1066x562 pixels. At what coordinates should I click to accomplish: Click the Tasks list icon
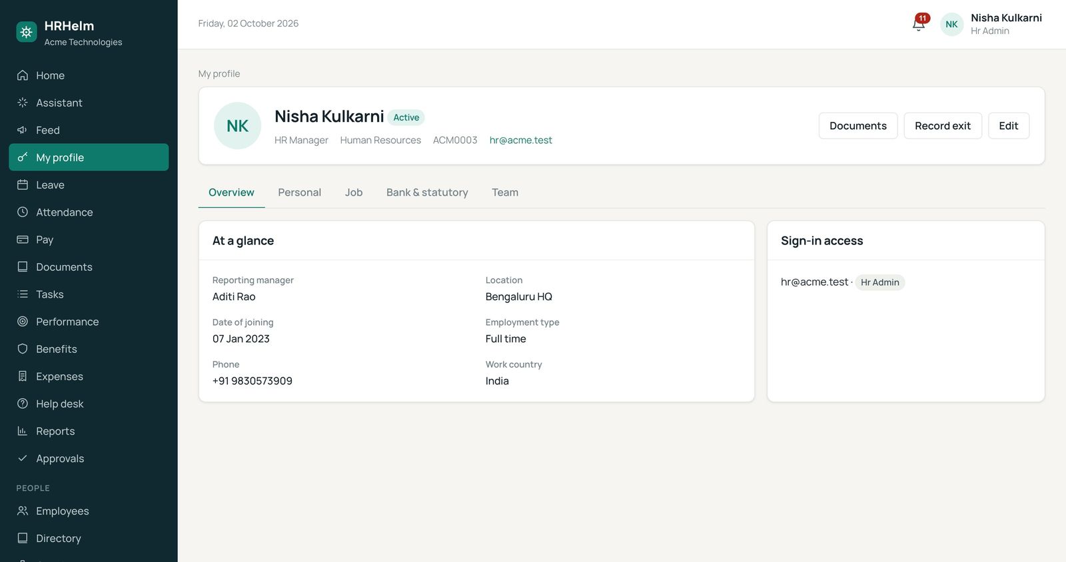pos(23,294)
